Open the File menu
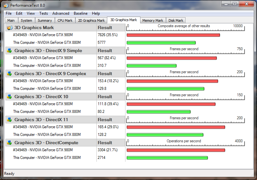This screenshot has width=257, height=180. [x=9, y=13]
